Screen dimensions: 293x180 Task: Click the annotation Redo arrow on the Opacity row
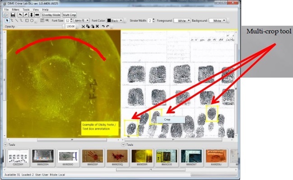(x=108, y=26)
